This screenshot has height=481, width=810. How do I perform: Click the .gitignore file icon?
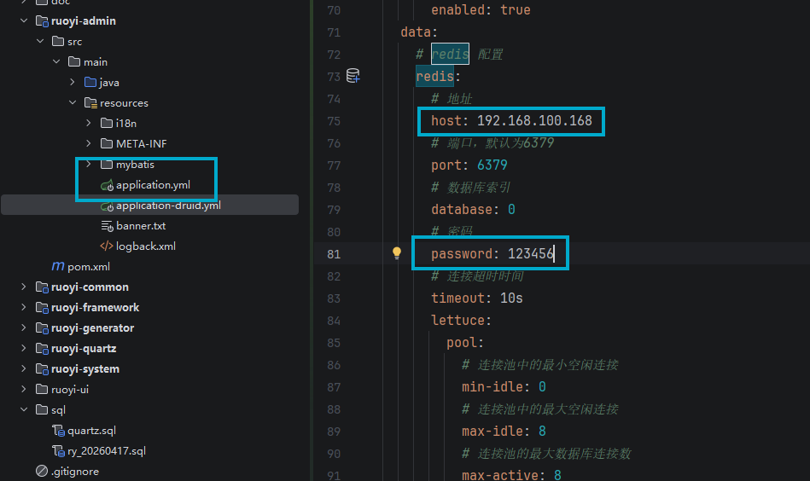[x=42, y=471]
